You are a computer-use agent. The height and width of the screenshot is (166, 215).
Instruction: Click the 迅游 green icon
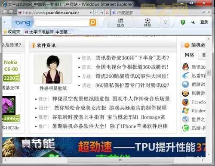coord(186,128)
